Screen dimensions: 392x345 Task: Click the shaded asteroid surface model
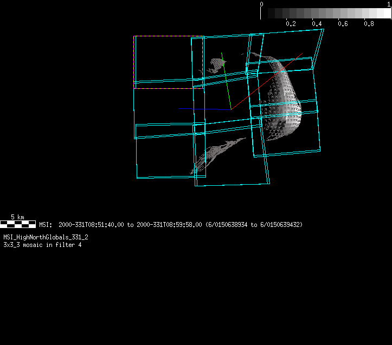point(282,100)
